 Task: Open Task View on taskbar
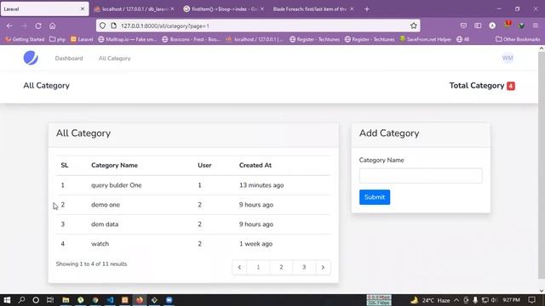(x=50, y=300)
